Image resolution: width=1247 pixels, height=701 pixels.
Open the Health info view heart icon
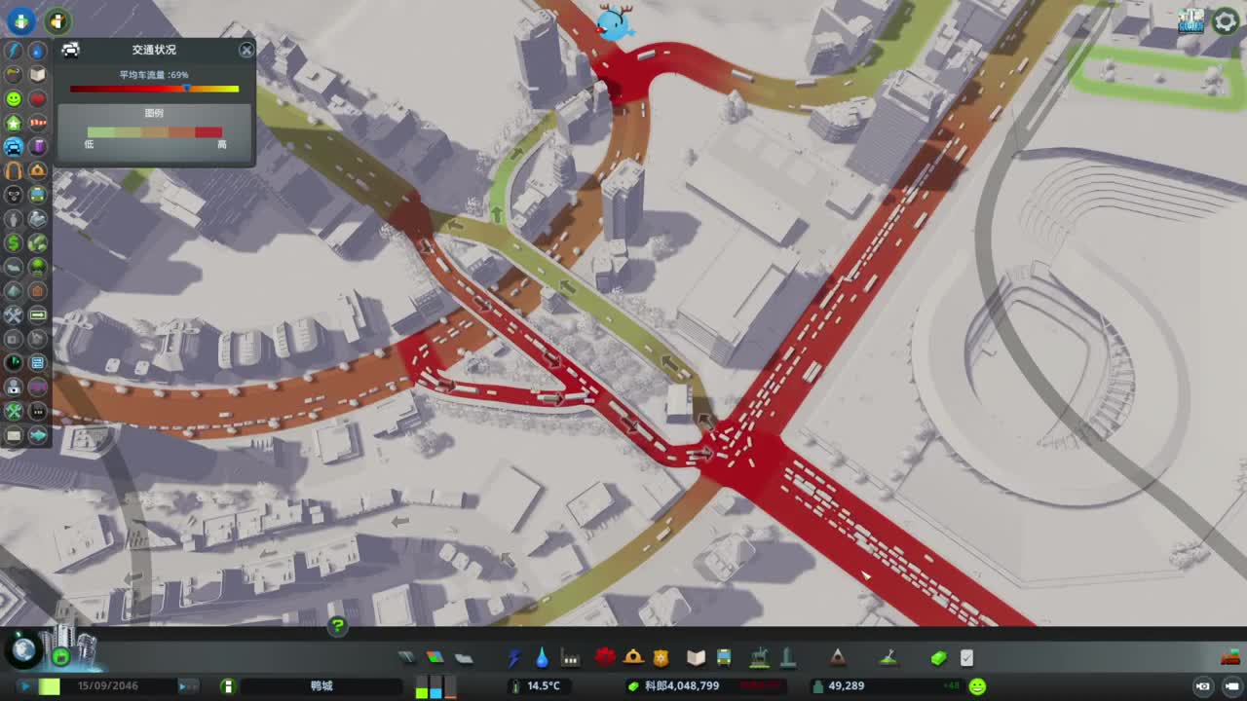38,99
